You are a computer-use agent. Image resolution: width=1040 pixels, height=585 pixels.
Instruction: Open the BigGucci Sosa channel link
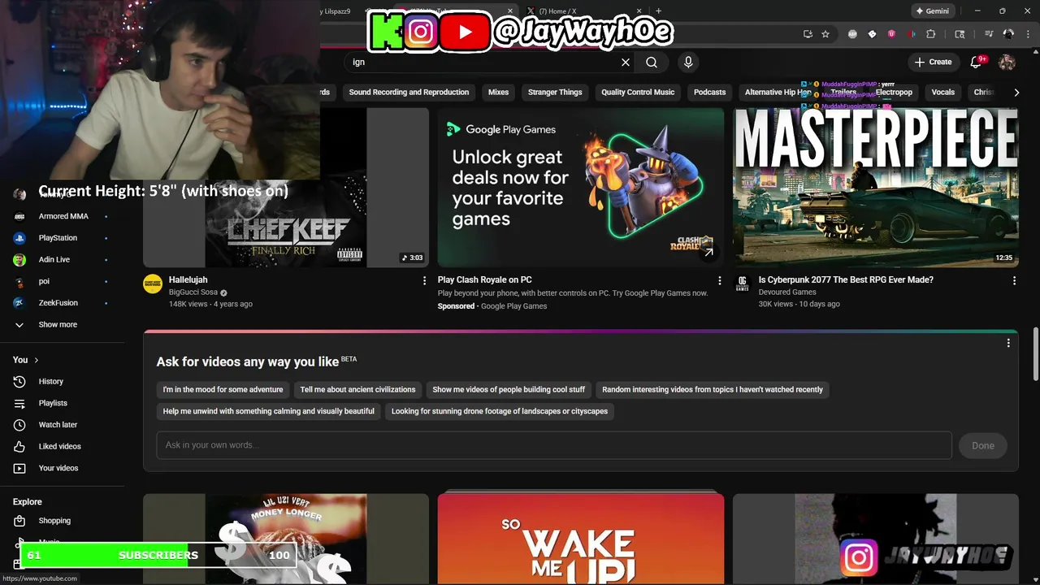(193, 292)
